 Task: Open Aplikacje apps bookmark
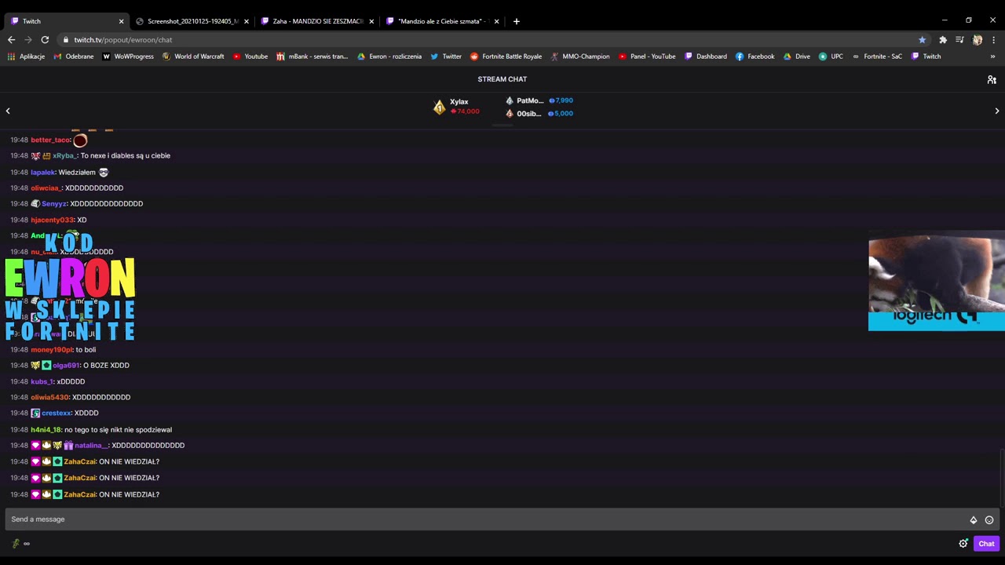click(26, 56)
